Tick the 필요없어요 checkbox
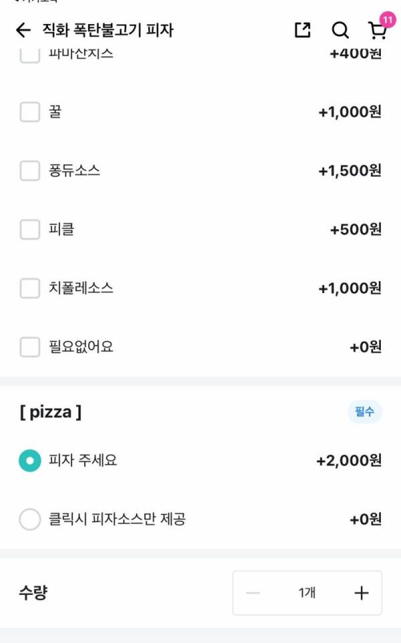 click(29, 347)
